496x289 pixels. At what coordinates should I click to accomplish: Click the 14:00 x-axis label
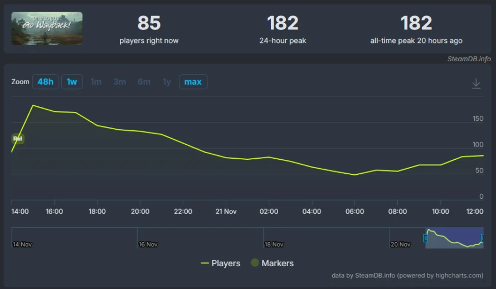tap(20, 211)
